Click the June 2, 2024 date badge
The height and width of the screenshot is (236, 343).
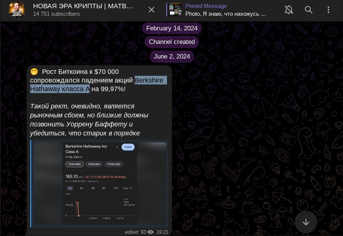172,57
